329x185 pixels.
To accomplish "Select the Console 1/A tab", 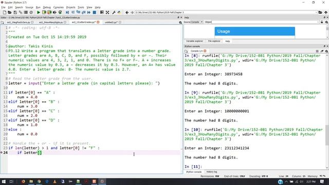I will (196, 51).
